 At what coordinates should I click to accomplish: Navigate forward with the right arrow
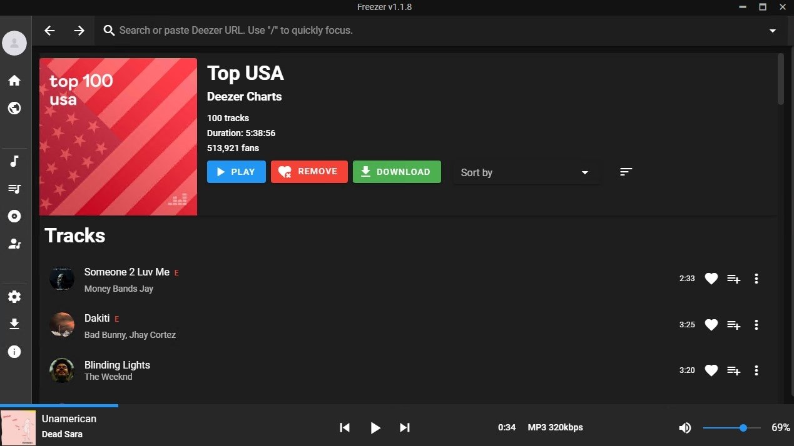pyautogui.click(x=79, y=31)
